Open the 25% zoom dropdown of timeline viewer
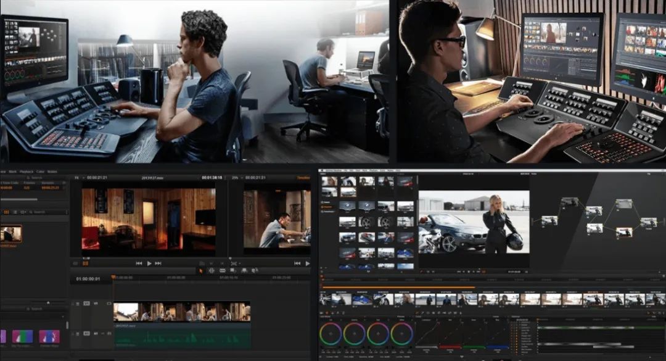This screenshot has height=361, width=666. point(237,178)
